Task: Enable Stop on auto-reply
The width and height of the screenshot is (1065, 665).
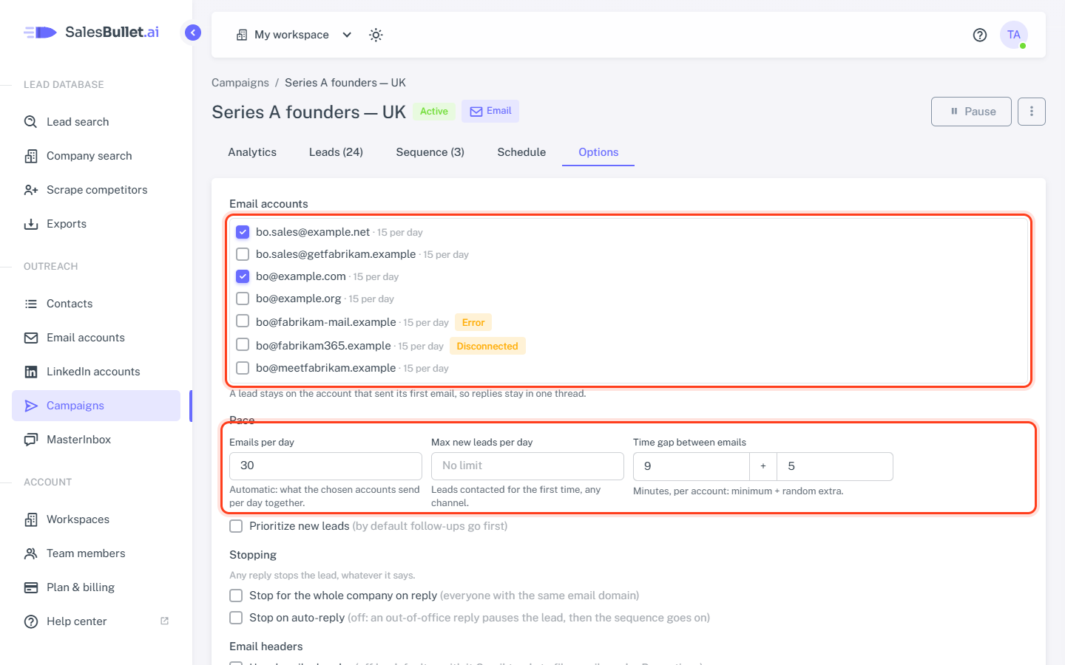Action: click(x=236, y=618)
